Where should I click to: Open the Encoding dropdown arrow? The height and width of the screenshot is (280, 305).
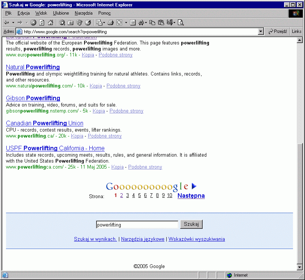tap(174, 22)
